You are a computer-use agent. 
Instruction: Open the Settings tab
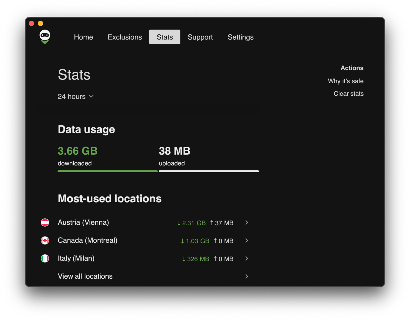[241, 37]
